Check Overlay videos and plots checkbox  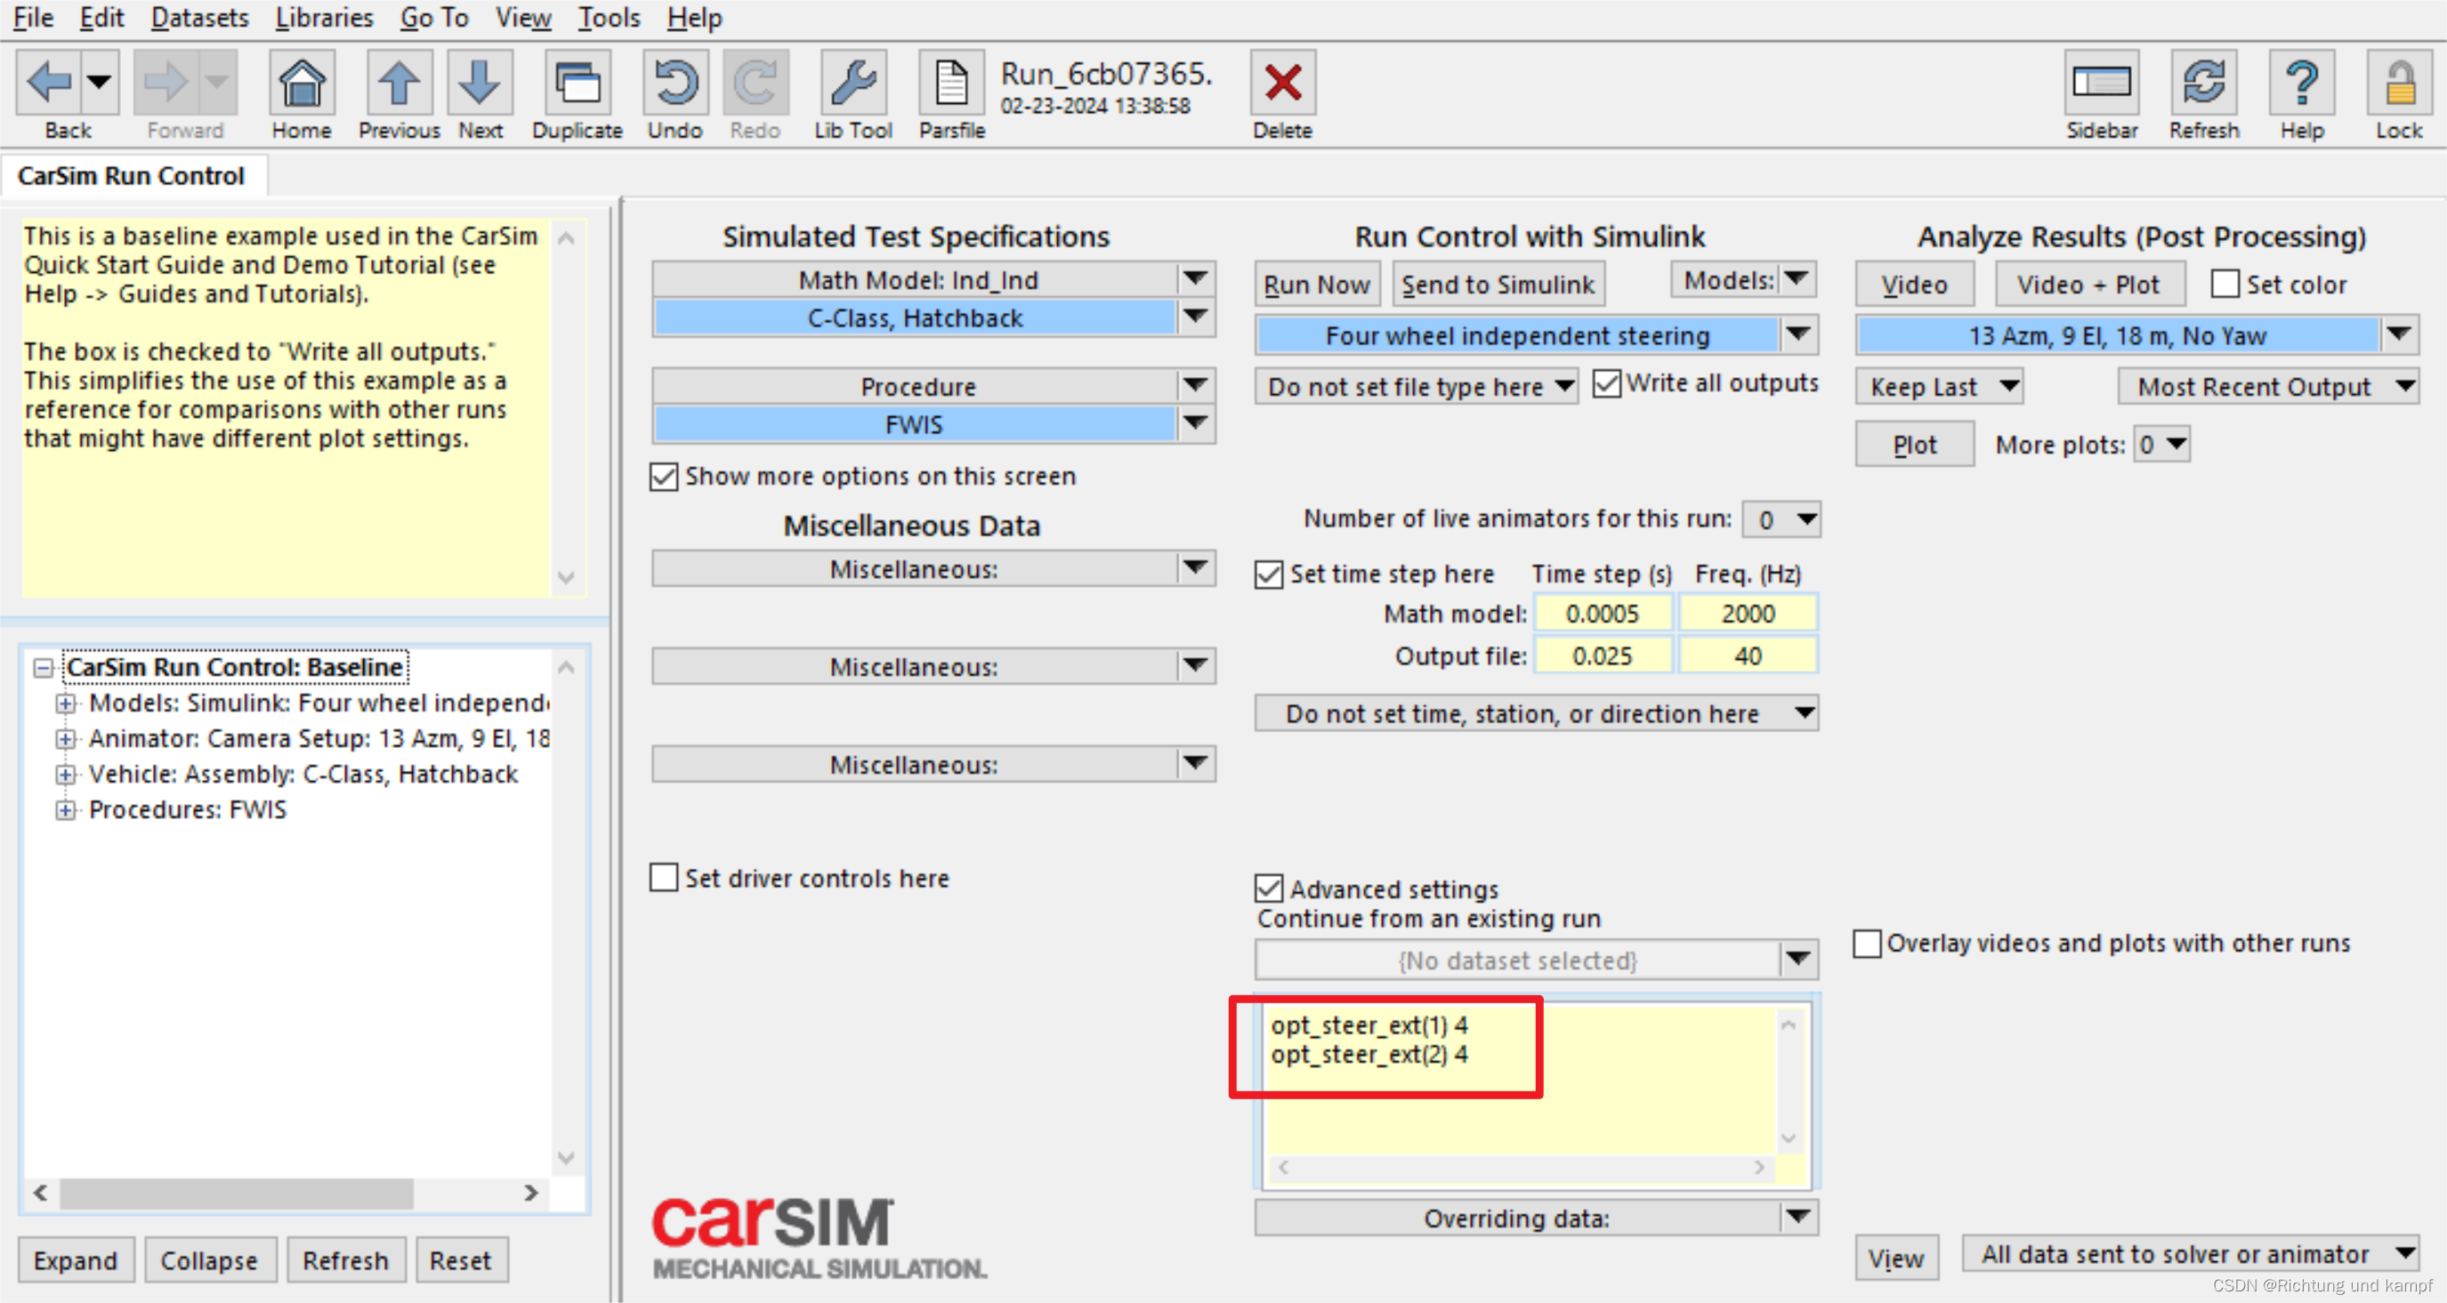click(x=1867, y=943)
